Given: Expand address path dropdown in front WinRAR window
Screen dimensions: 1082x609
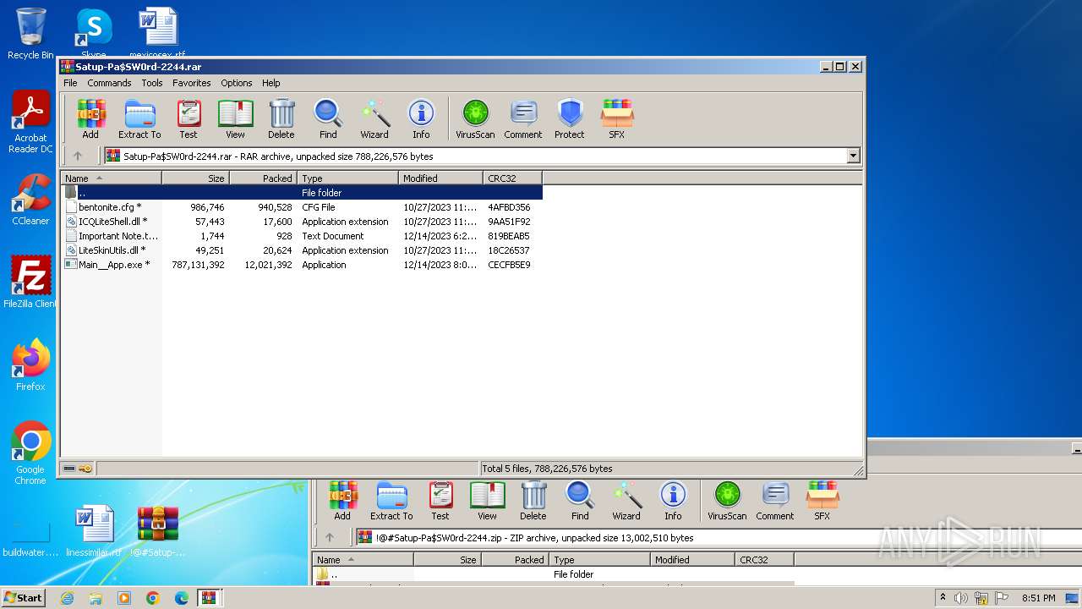Looking at the screenshot, I should pos(853,156).
